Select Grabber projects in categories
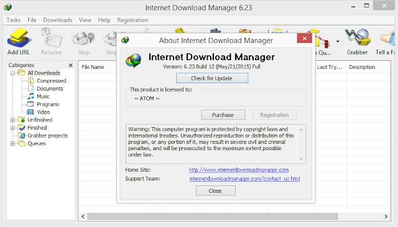398x227 pixels. coord(47,136)
